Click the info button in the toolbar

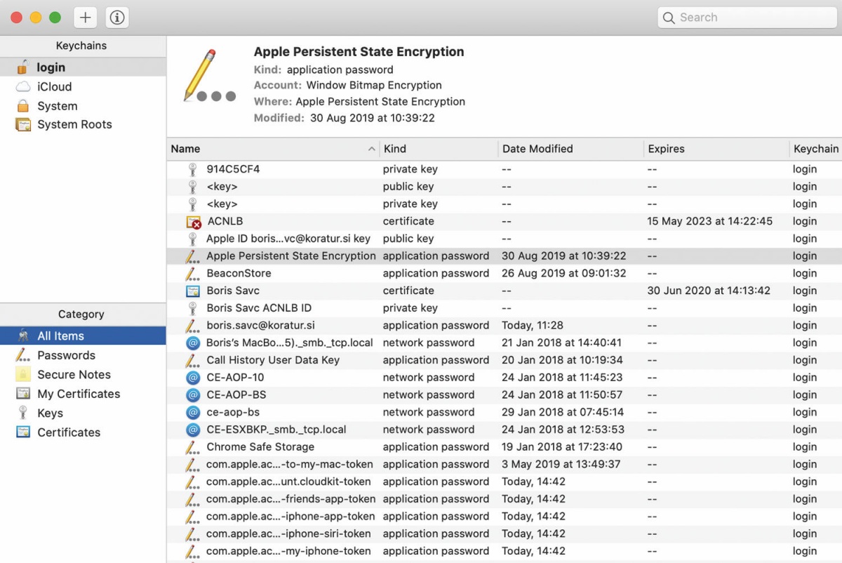pos(117,18)
